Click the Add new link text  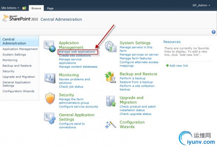click(x=179, y=65)
